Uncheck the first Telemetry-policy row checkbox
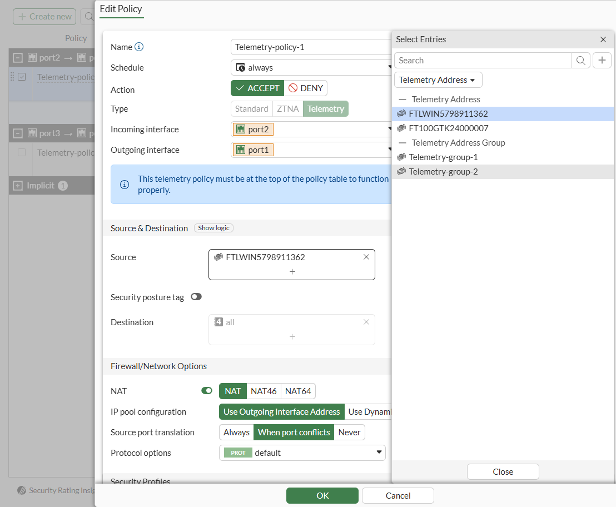Image resolution: width=616 pixels, height=507 pixels. pos(22,77)
